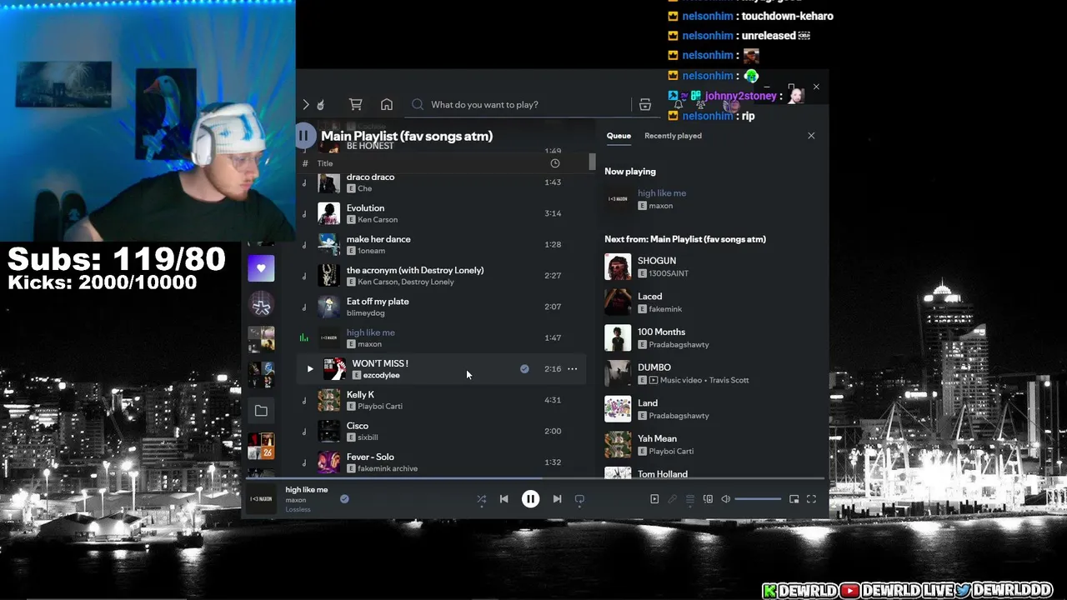This screenshot has height=600, width=1067.
Task: Click the Title column header
Action: pos(324,163)
